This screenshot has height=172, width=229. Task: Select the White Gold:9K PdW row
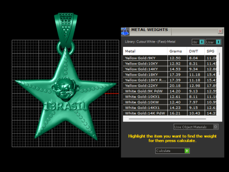(170, 91)
